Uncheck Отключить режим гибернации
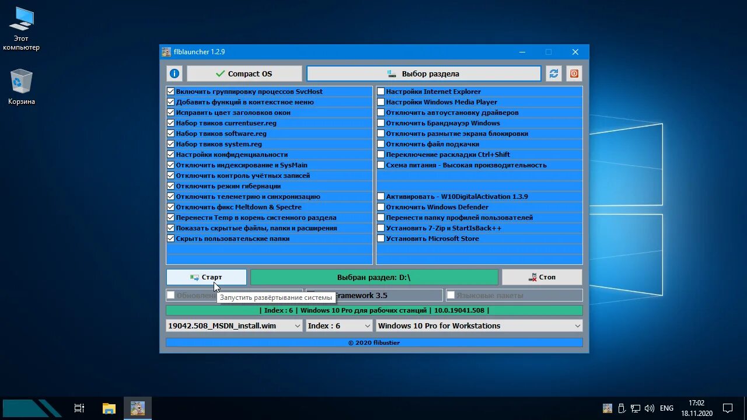 171,186
